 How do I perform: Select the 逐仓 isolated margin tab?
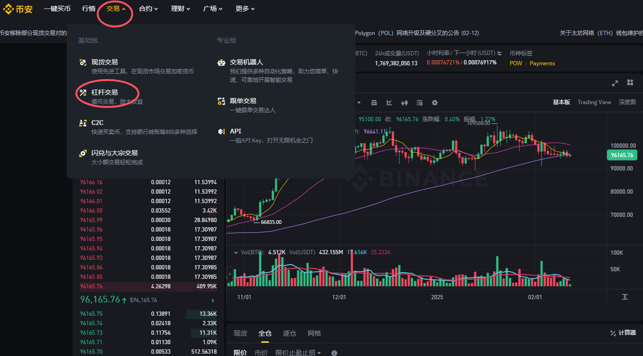(x=290, y=333)
